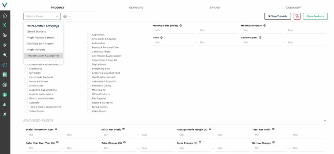Click help icon next to Price
The image size is (334, 154).
pos(161,38)
